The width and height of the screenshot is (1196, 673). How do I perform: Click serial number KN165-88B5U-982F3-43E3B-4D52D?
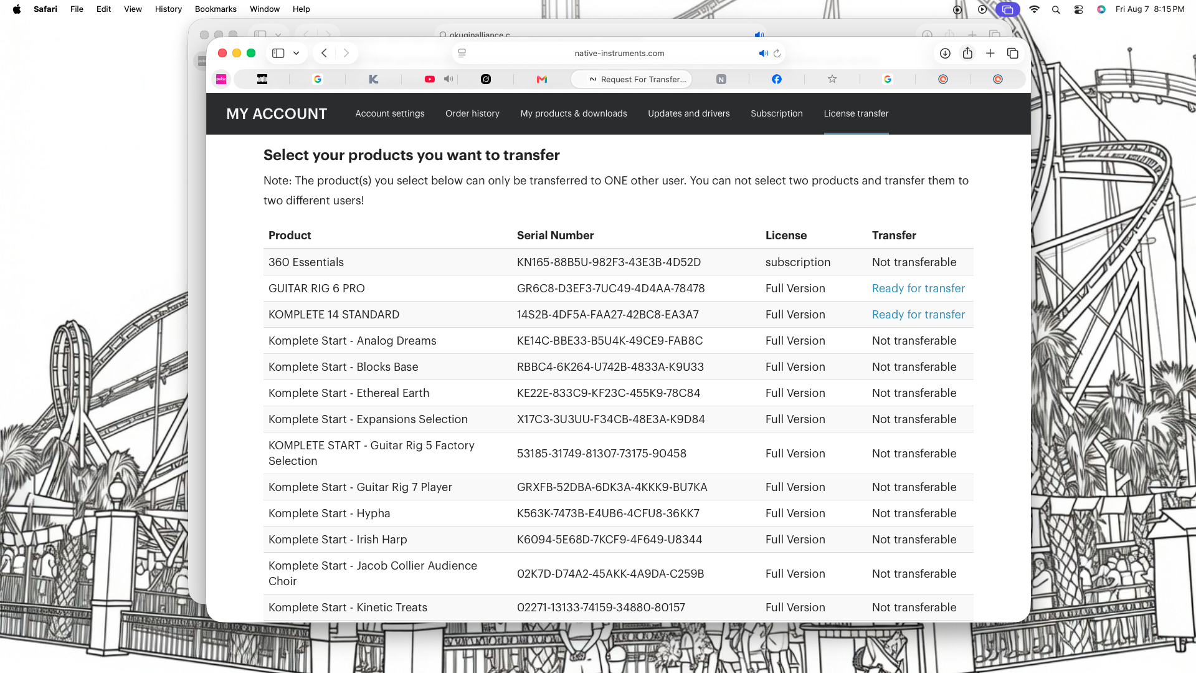tap(609, 262)
